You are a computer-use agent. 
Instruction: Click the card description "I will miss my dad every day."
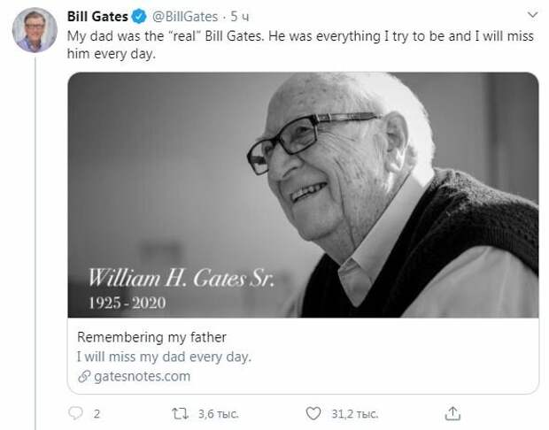click(165, 357)
